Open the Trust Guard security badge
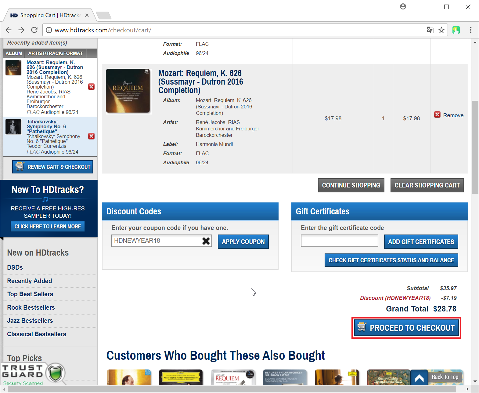 (x=33, y=374)
